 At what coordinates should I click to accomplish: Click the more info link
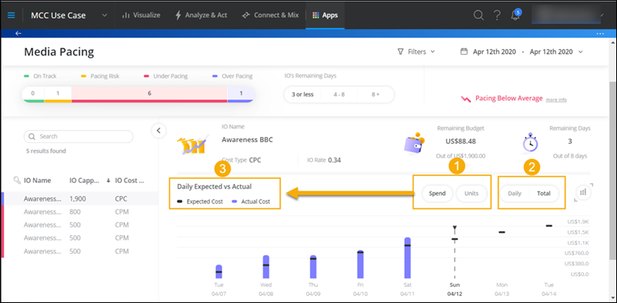click(x=556, y=100)
